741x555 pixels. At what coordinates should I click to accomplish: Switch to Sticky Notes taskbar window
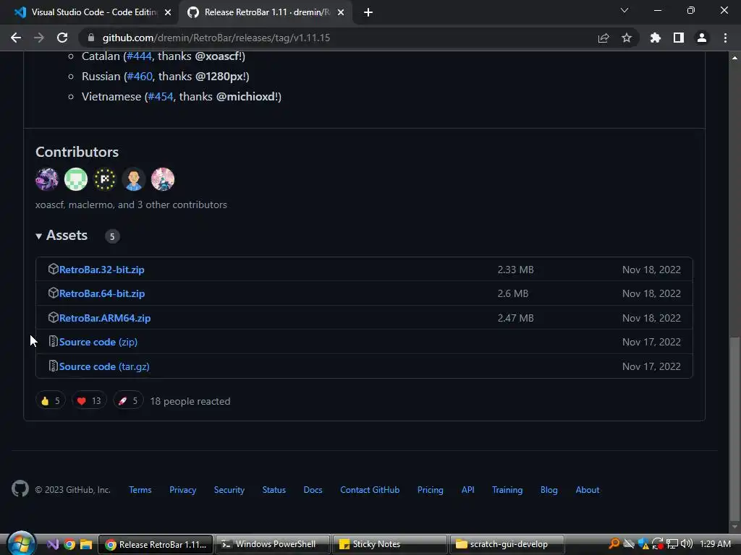point(389,544)
